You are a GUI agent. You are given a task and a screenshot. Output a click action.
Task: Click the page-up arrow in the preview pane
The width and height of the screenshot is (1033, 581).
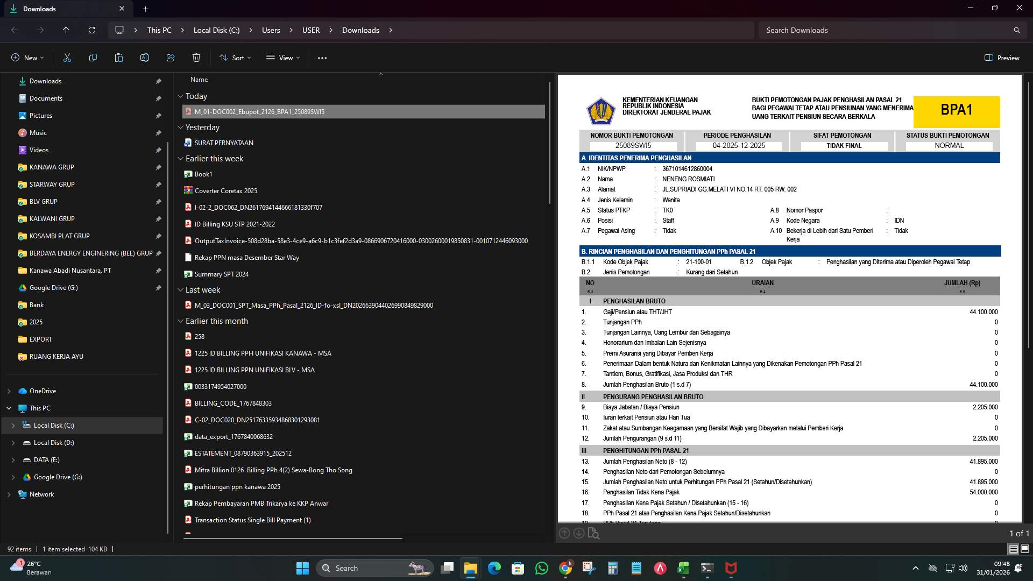click(x=565, y=533)
